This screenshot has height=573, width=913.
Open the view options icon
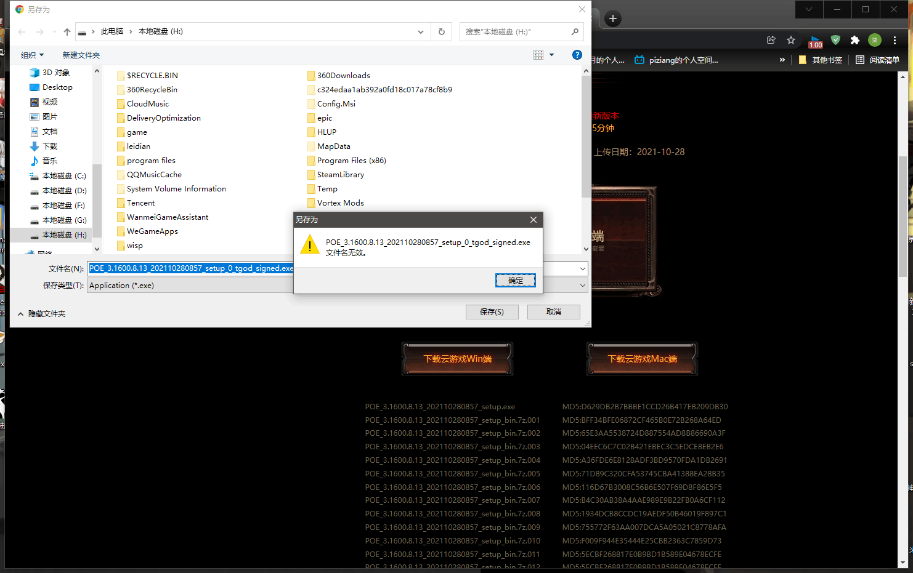pyautogui.click(x=538, y=55)
